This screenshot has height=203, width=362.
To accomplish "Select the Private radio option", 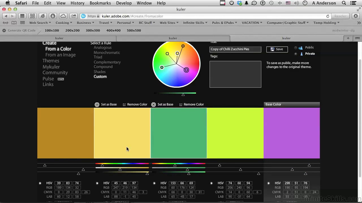I will [x=296, y=54].
